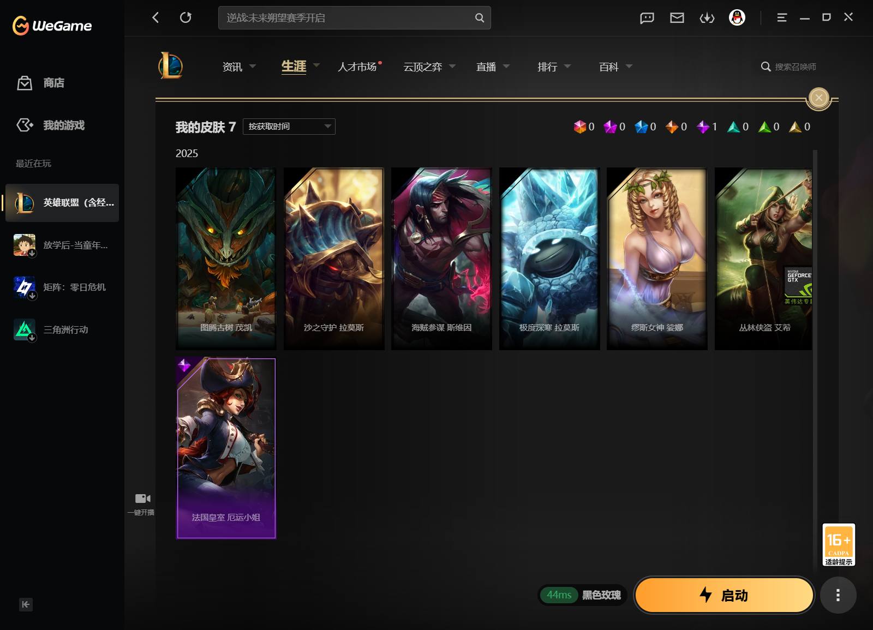Open the three-dot more options button
The image size is (873, 630).
(838, 595)
